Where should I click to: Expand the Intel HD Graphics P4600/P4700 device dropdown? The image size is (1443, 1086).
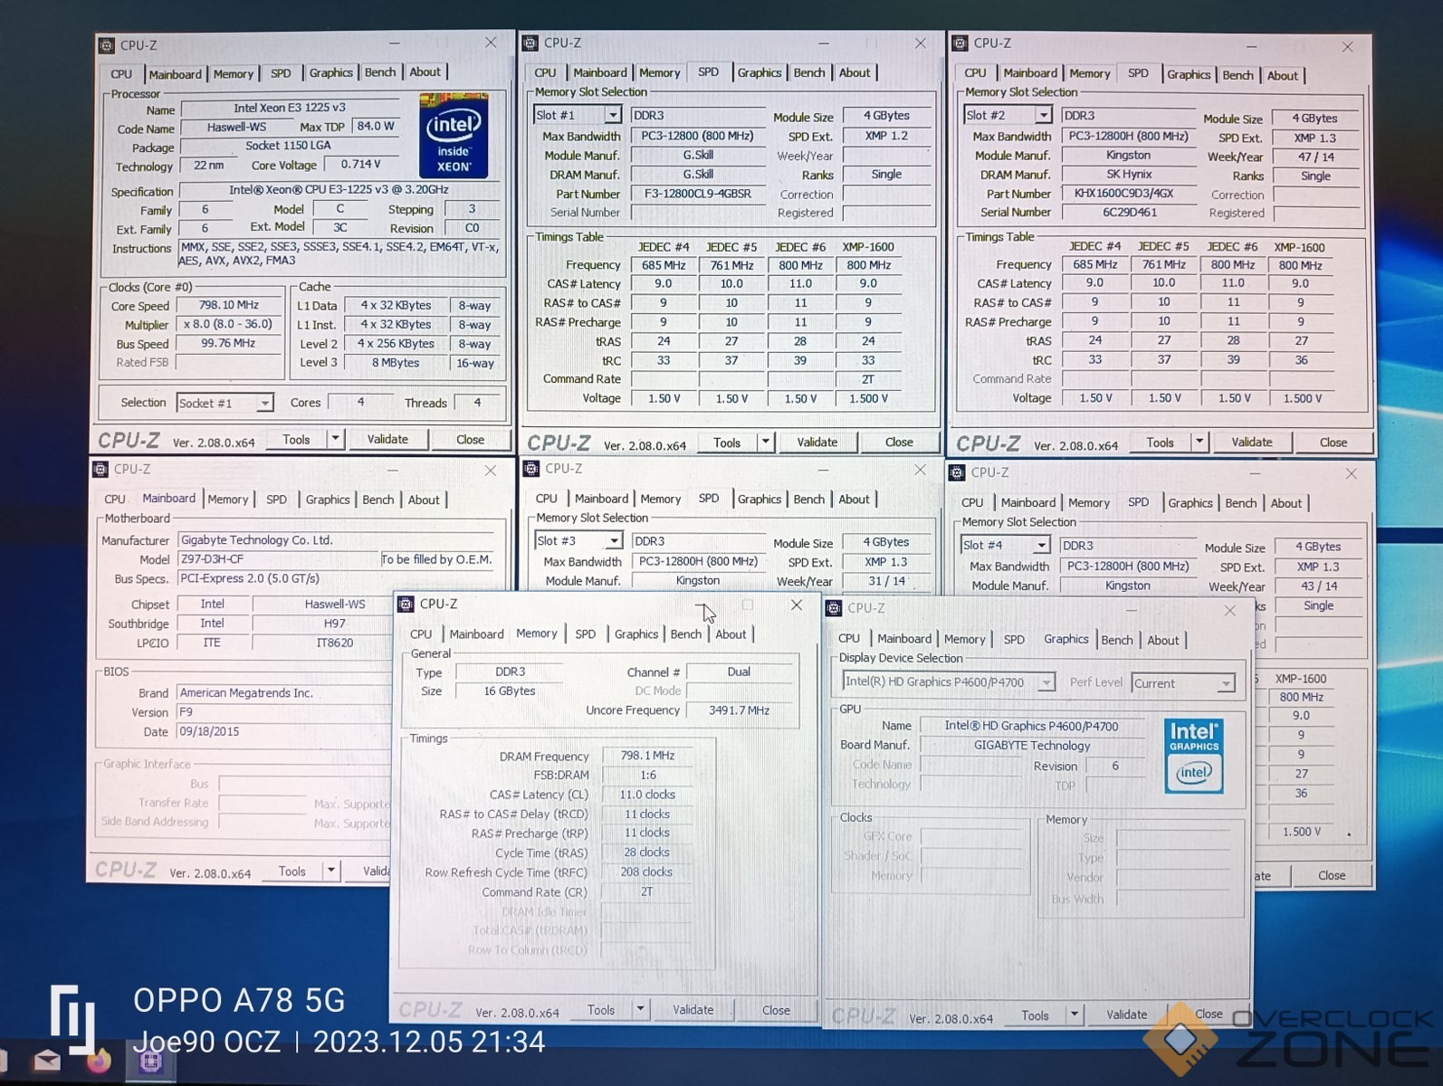(1046, 682)
